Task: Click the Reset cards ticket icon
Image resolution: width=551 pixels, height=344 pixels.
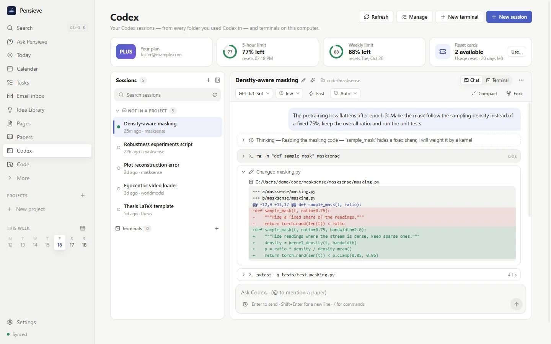Action: pos(443,52)
